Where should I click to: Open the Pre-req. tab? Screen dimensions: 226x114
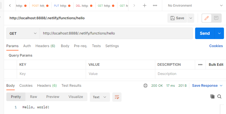[81, 46]
